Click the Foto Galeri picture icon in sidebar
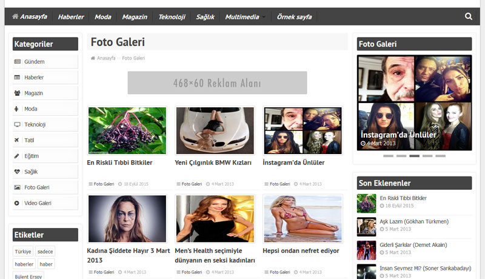This screenshot has width=485, height=279. (x=18, y=187)
